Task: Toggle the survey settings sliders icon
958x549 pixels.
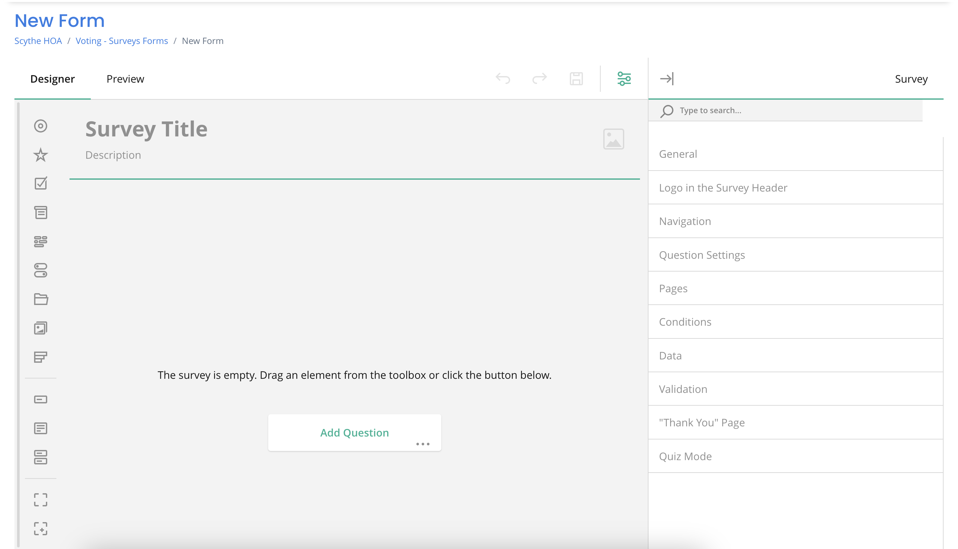Action: click(624, 79)
